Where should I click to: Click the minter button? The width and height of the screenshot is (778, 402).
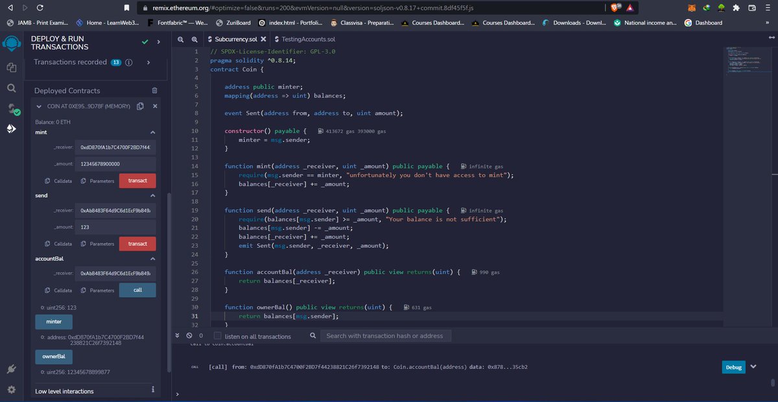54,322
